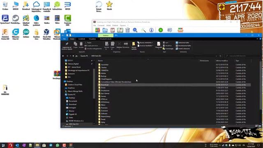Sort by the Ultima modifica column header

(222, 60)
